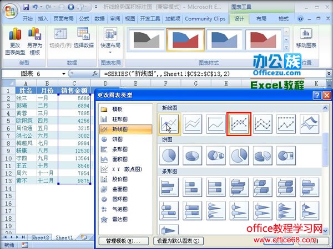Screen dimensions: 333x249
Task: Click 切换行/列 ribbon icon
Action: [x=60, y=38]
